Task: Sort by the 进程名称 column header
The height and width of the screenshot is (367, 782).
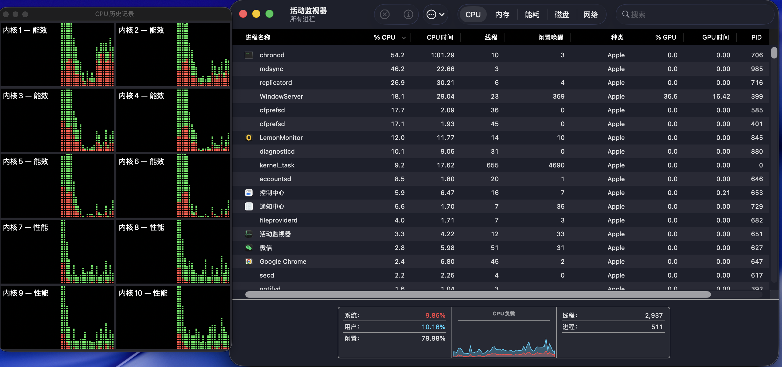Action: tap(258, 37)
